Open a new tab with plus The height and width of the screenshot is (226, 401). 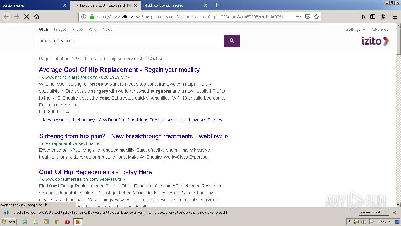click(x=216, y=5)
